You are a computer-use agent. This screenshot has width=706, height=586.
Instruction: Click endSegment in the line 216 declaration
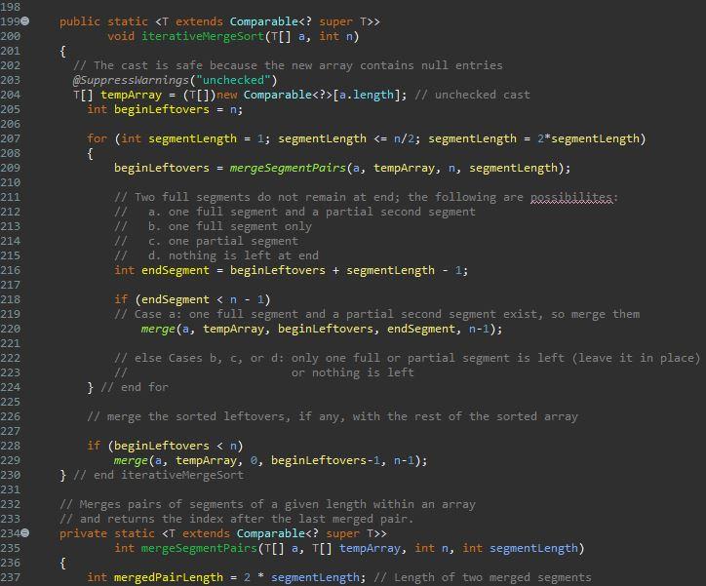point(176,270)
